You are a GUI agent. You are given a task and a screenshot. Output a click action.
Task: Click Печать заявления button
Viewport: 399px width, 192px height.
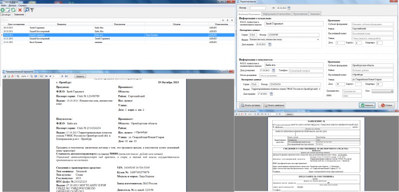coord(274,105)
